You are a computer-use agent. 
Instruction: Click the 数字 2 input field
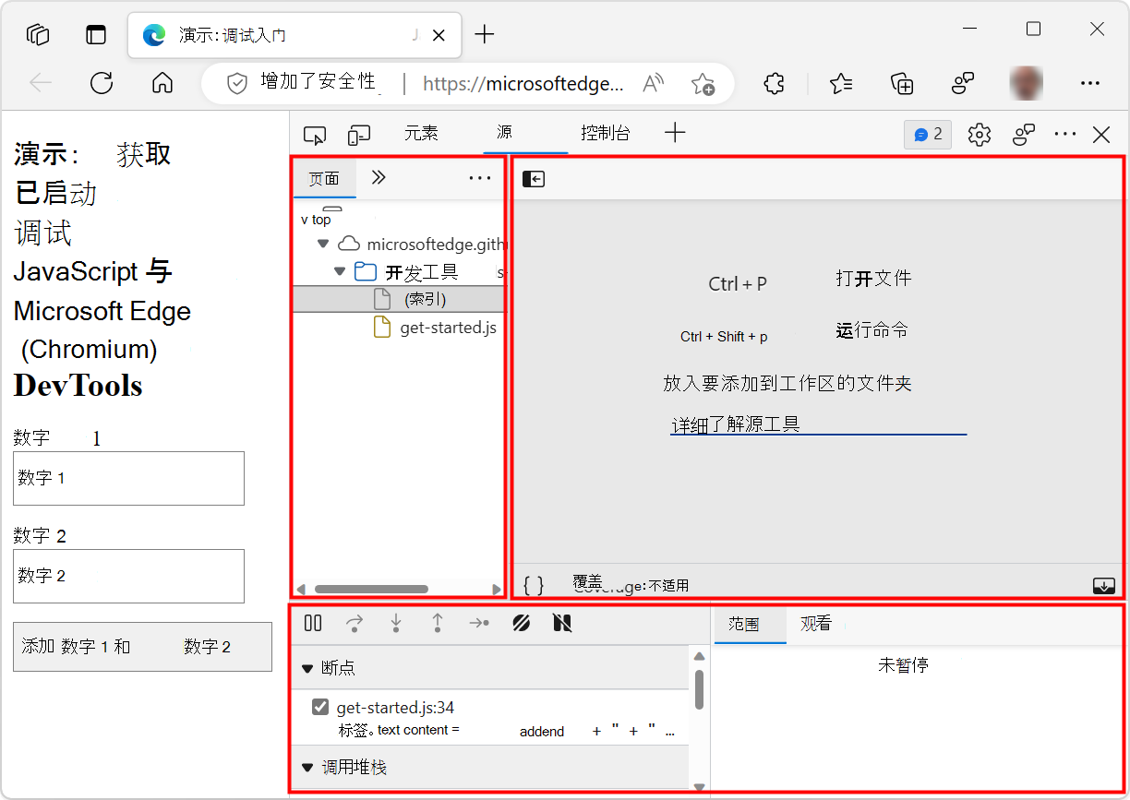point(128,577)
